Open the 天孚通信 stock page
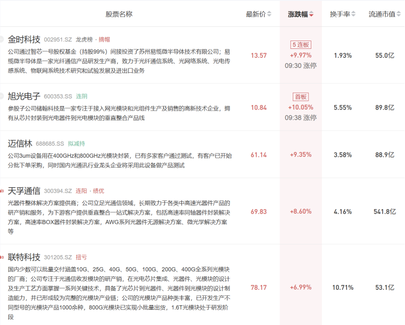The width and height of the screenshot is (405, 325). [x=24, y=191]
